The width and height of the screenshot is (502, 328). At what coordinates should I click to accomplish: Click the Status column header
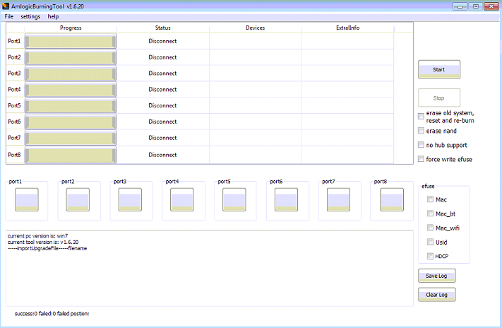163,28
